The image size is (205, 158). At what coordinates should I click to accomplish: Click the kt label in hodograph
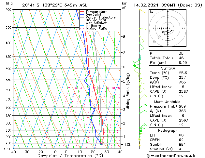152,12
